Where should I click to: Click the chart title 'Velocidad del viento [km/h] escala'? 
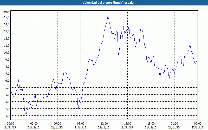pyautogui.click(x=108, y=3)
